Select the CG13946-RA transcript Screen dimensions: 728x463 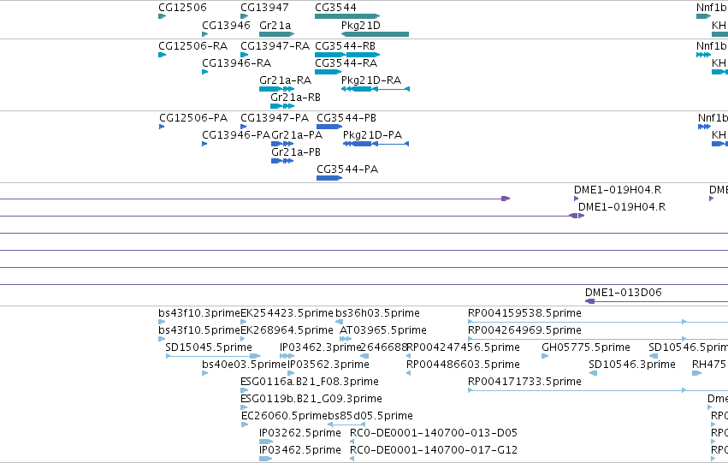tap(204, 72)
